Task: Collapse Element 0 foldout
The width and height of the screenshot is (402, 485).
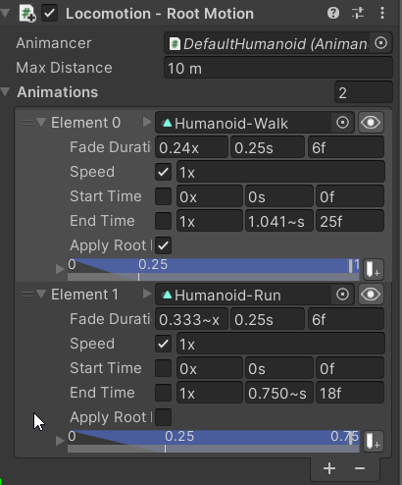Action: click(41, 123)
